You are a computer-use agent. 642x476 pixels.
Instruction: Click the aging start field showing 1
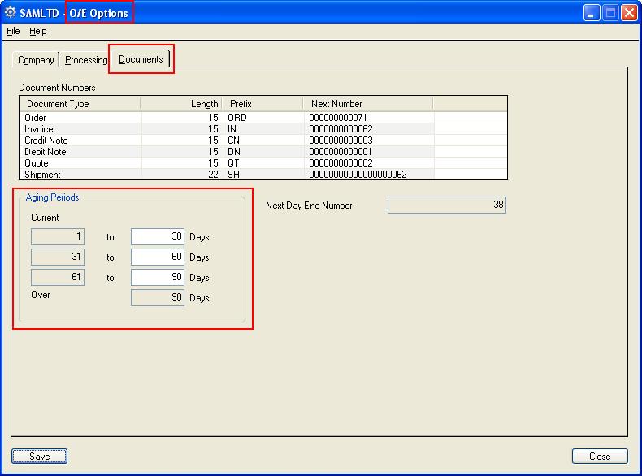pyautogui.click(x=58, y=237)
